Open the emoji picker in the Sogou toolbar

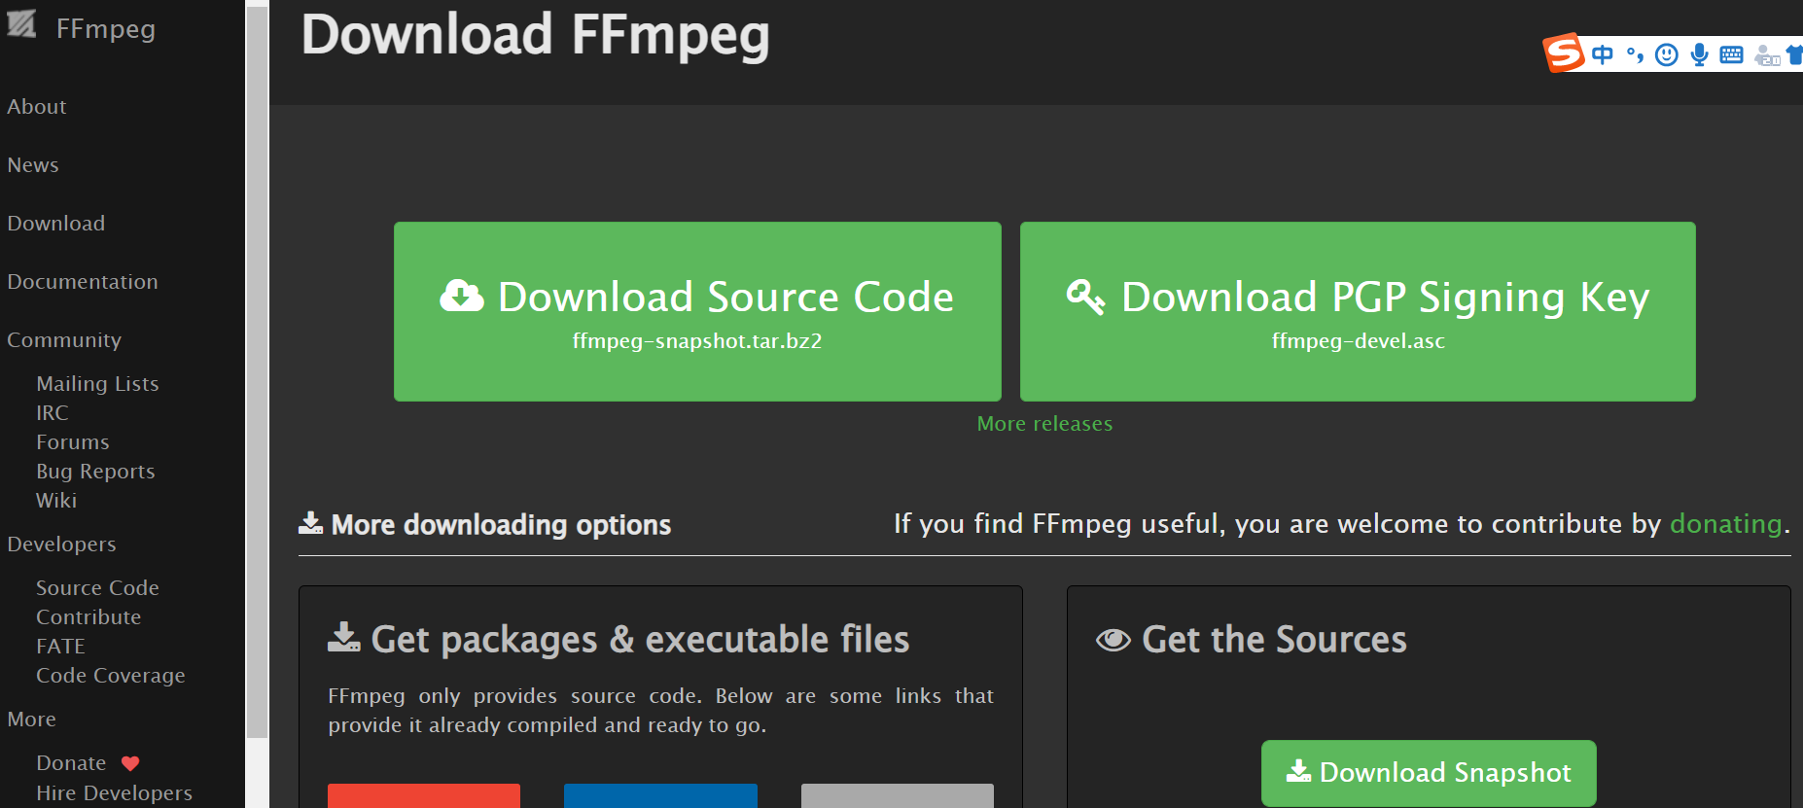pos(1666,54)
